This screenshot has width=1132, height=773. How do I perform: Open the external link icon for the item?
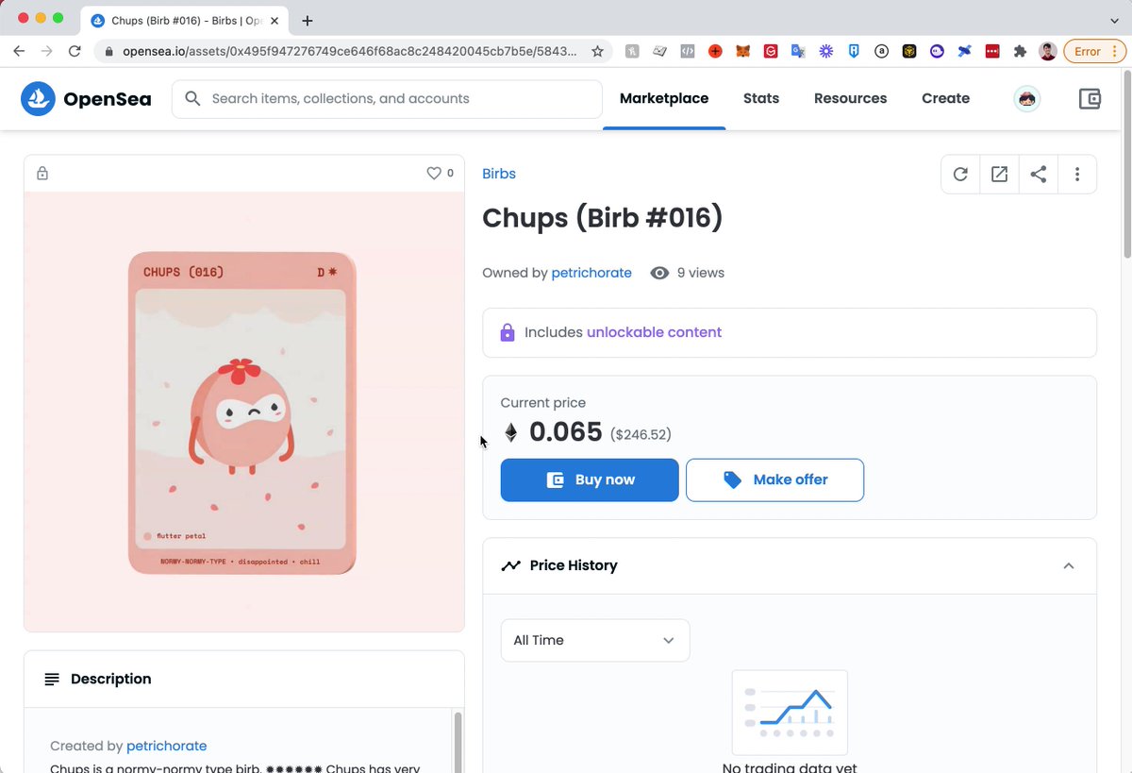999,174
